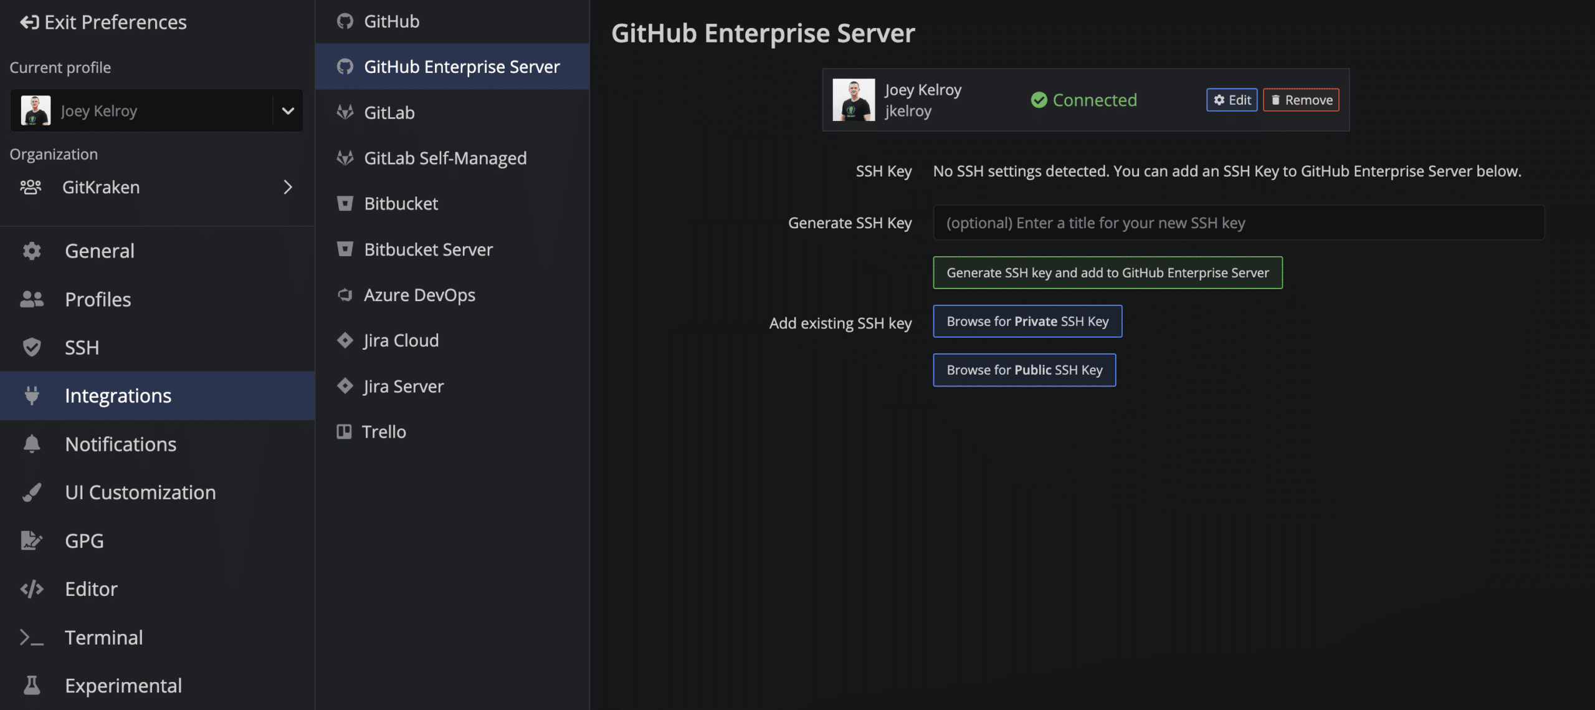Select the GitHub Enterprise Server integration
1595x710 pixels.
pyautogui.click(x=452, y=67)
